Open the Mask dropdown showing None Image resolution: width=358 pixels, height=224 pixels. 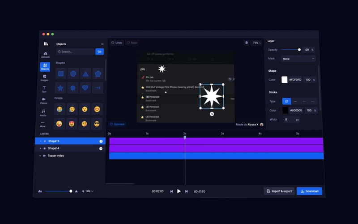click(x=298, y=59)
